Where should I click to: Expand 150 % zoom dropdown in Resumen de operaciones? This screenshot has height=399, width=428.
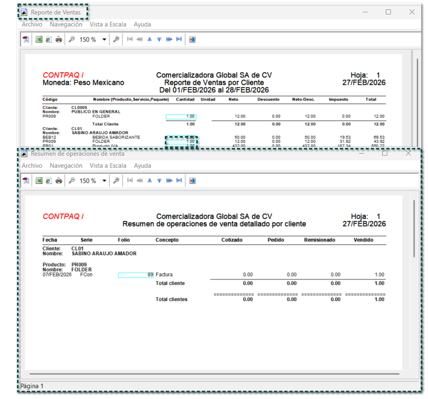(x=104, y=181)
